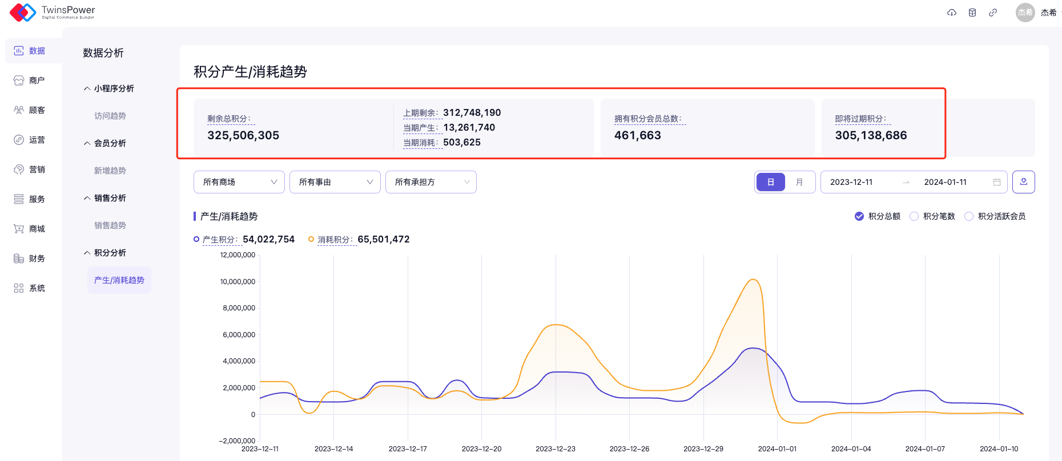Viewport: 1062px width, 461px height.
Task: Select the 积分笔数 radio option
Action: click(914, 216)
